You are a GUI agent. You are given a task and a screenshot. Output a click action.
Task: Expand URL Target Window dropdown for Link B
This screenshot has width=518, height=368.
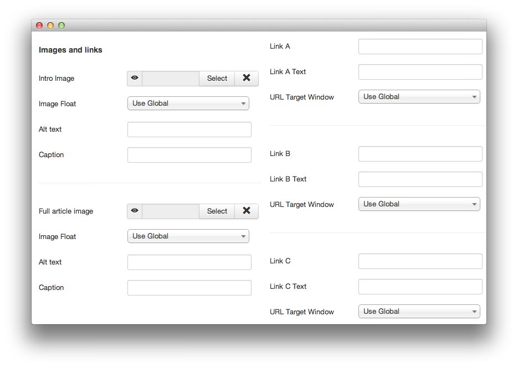[x=419, y=204]
